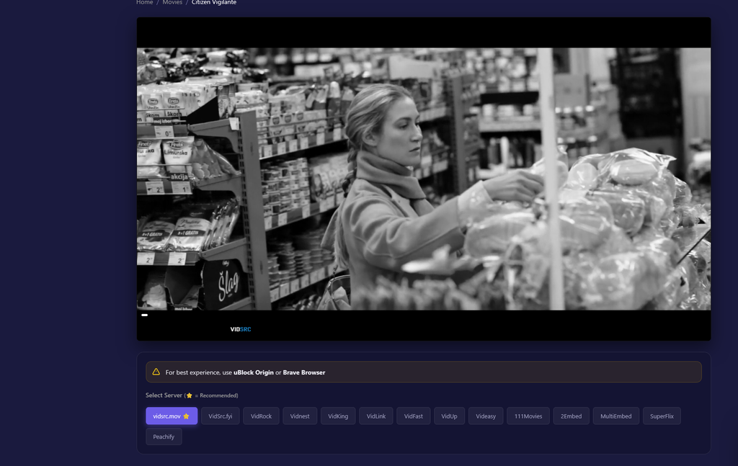Click the video player frame
738x466 pixels.
click(x=424, y=179)
